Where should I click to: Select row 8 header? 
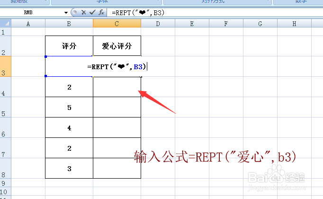click(x=6, y=168)
